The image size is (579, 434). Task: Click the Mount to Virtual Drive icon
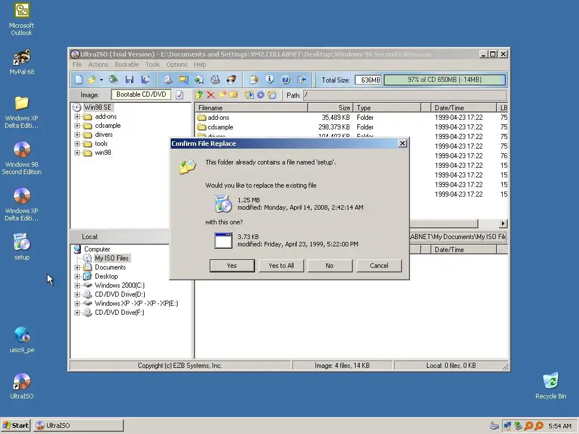pos(215,80)
